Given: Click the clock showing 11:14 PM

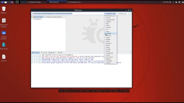Looking at the screenshot, I should click(x=166, y=2).
